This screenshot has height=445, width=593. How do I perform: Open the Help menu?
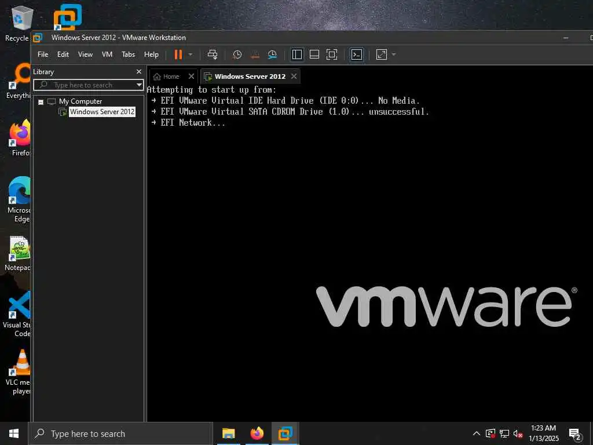151,54
